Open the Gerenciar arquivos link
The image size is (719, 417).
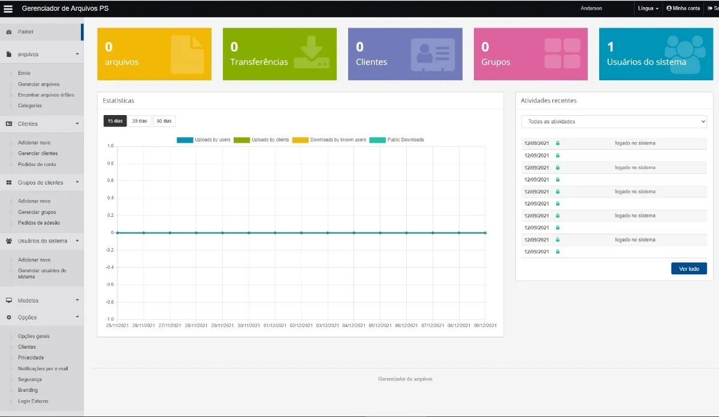[x=39, y=84]
